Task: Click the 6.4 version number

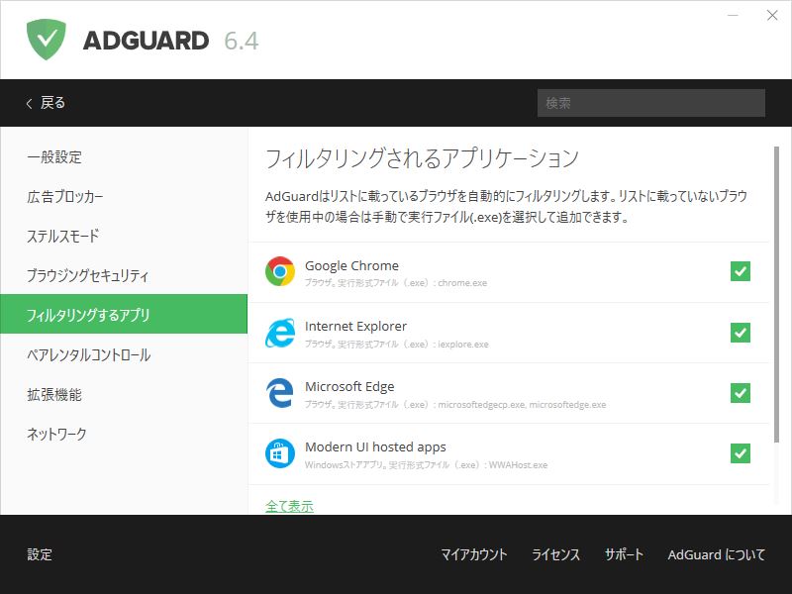Action: [x=242, y=41]
